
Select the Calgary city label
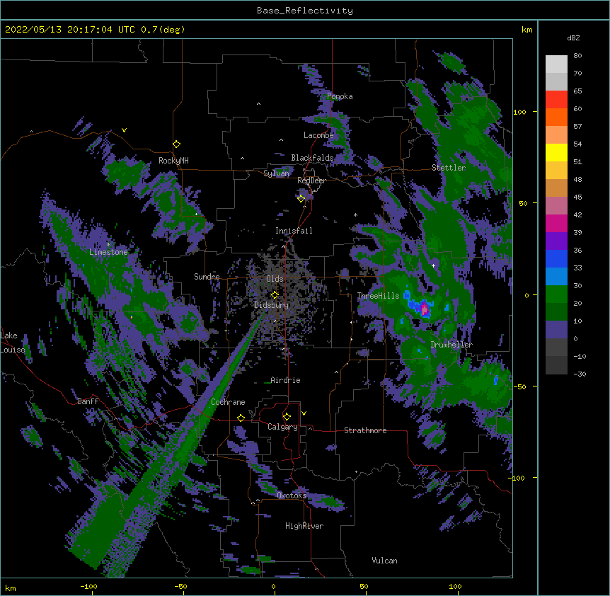click(x=282, y=427)
